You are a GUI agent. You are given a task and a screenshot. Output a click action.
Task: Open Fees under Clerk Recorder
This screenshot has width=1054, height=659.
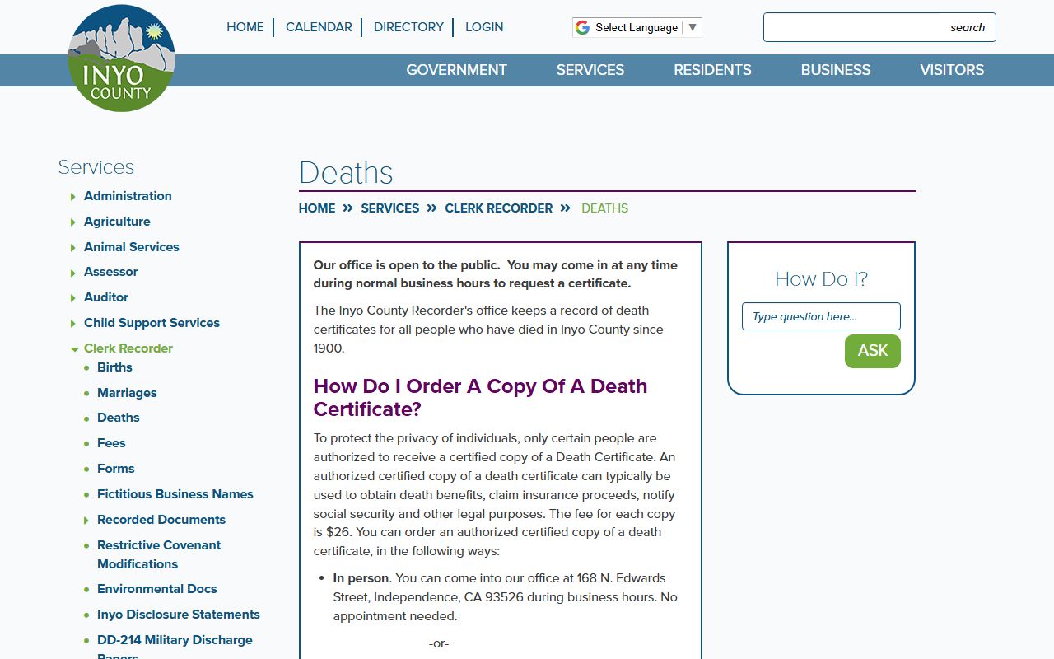pyautogui.click(x=111, y=443)
